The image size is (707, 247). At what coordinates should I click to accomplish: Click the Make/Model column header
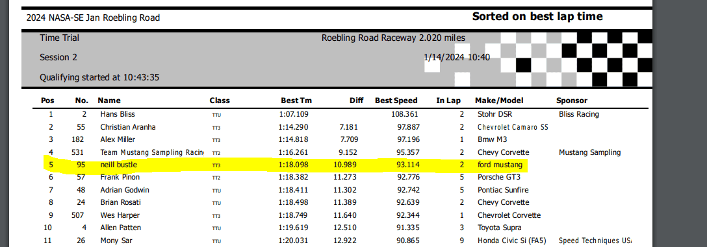(499, 100)
